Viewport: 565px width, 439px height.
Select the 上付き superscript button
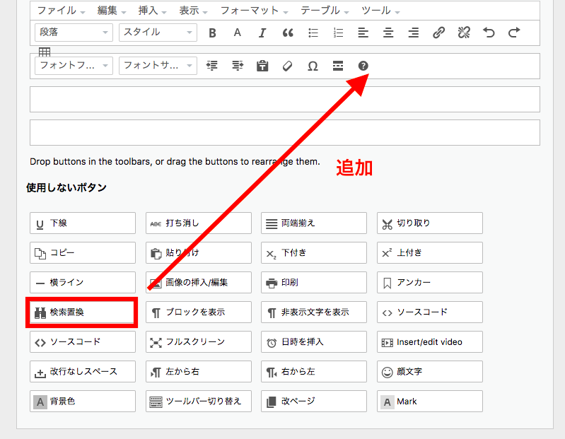[430, 253]
